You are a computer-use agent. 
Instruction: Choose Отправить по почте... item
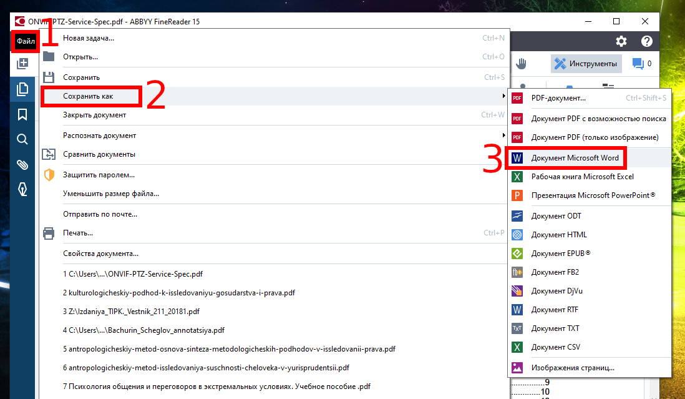(x=274, y=214)
